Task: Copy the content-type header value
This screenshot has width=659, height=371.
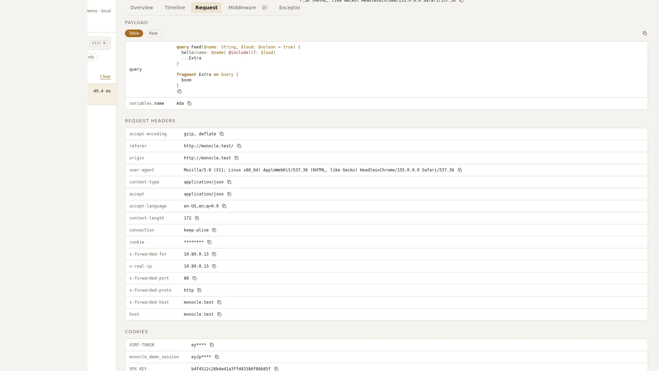Action: tap(229, 182)
